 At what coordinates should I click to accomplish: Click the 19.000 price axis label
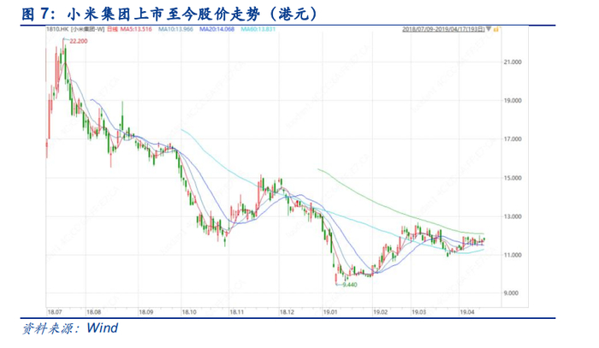pos(513,100)
